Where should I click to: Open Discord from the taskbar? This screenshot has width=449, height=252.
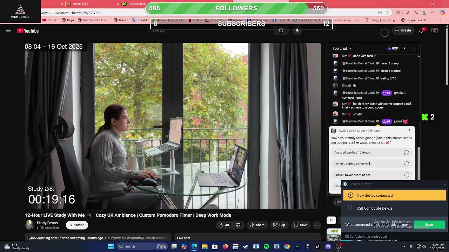click(x=328, y=246)
